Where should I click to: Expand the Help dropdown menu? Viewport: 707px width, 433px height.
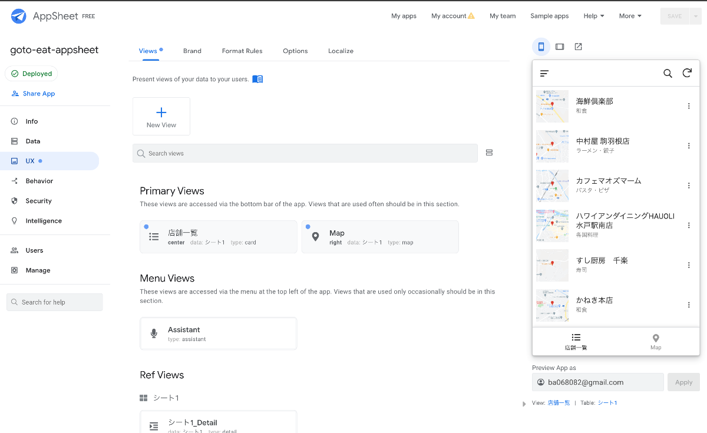pyautogui.click(x=594, y=16)
